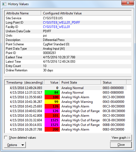Click the History Values window title icon
This screenshot has height=152, width=136.
[x=4, y=4]
